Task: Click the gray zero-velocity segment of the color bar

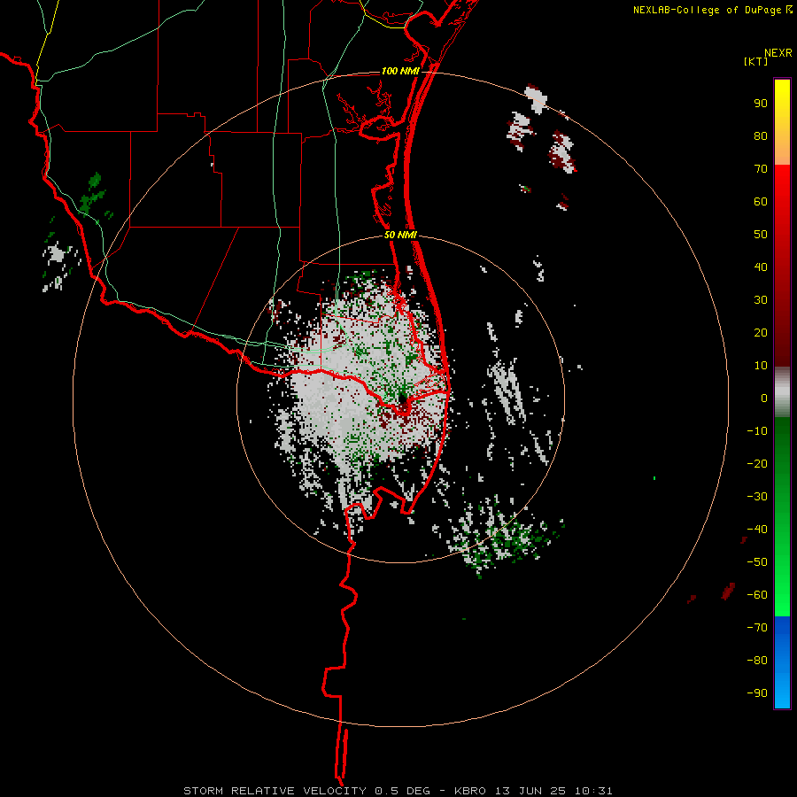Action: click(x=782, y=392)
